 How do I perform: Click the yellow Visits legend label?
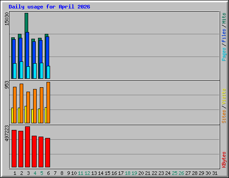tap(224, 97)
